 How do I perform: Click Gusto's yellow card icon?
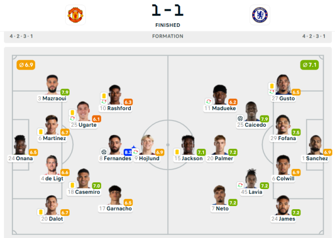272,86
